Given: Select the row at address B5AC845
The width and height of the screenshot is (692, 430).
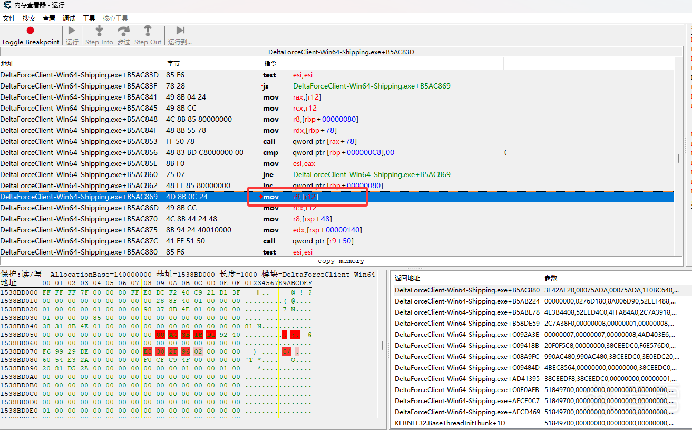Looking at the screenshot, I should tap(337, 108).
